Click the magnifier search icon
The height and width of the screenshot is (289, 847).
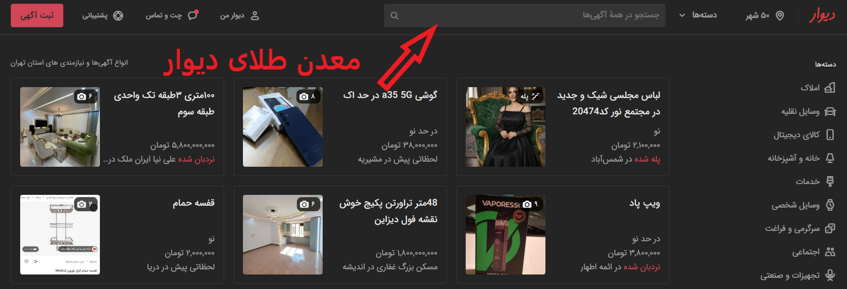point(394,15)
